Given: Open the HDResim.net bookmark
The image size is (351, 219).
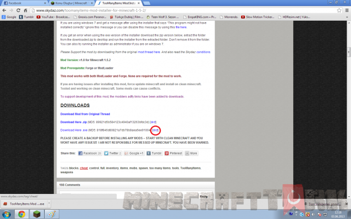Looking at the screenshot, I should 294,17.
